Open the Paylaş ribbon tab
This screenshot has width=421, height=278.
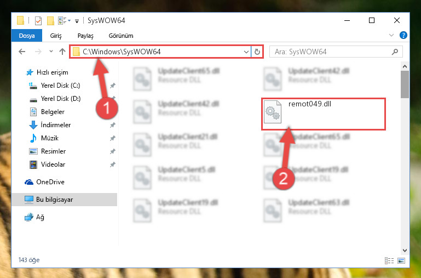[x=85, y=36]
